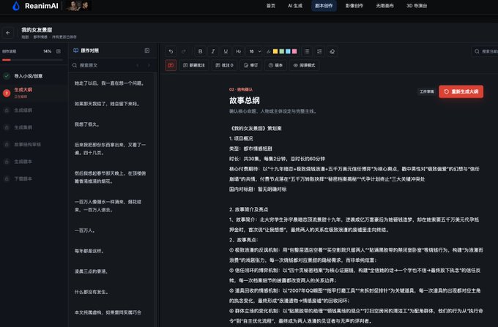Click the original text line 什么都没有发生。

click(92, 292)
